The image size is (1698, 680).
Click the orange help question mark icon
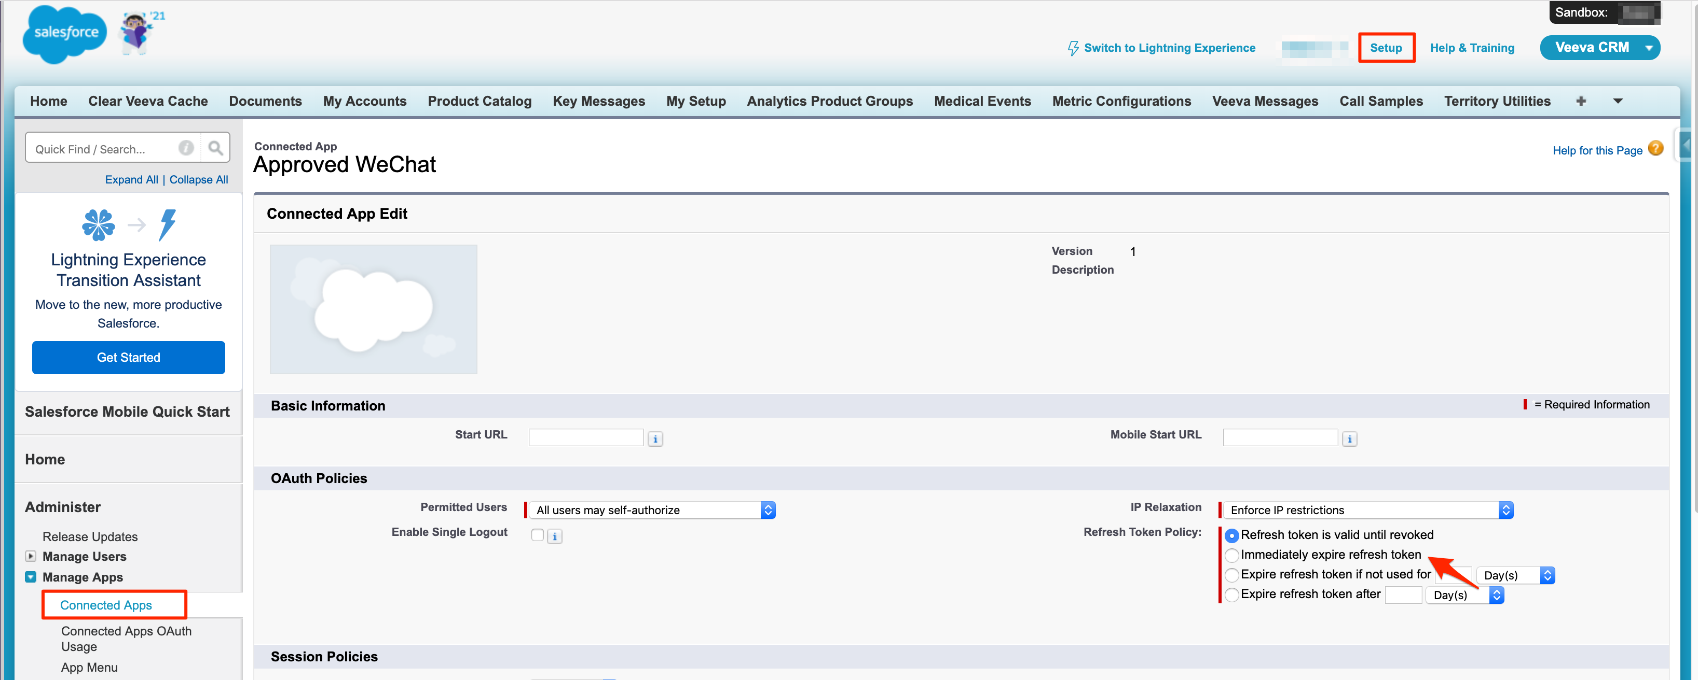[x=1655, y=149]
